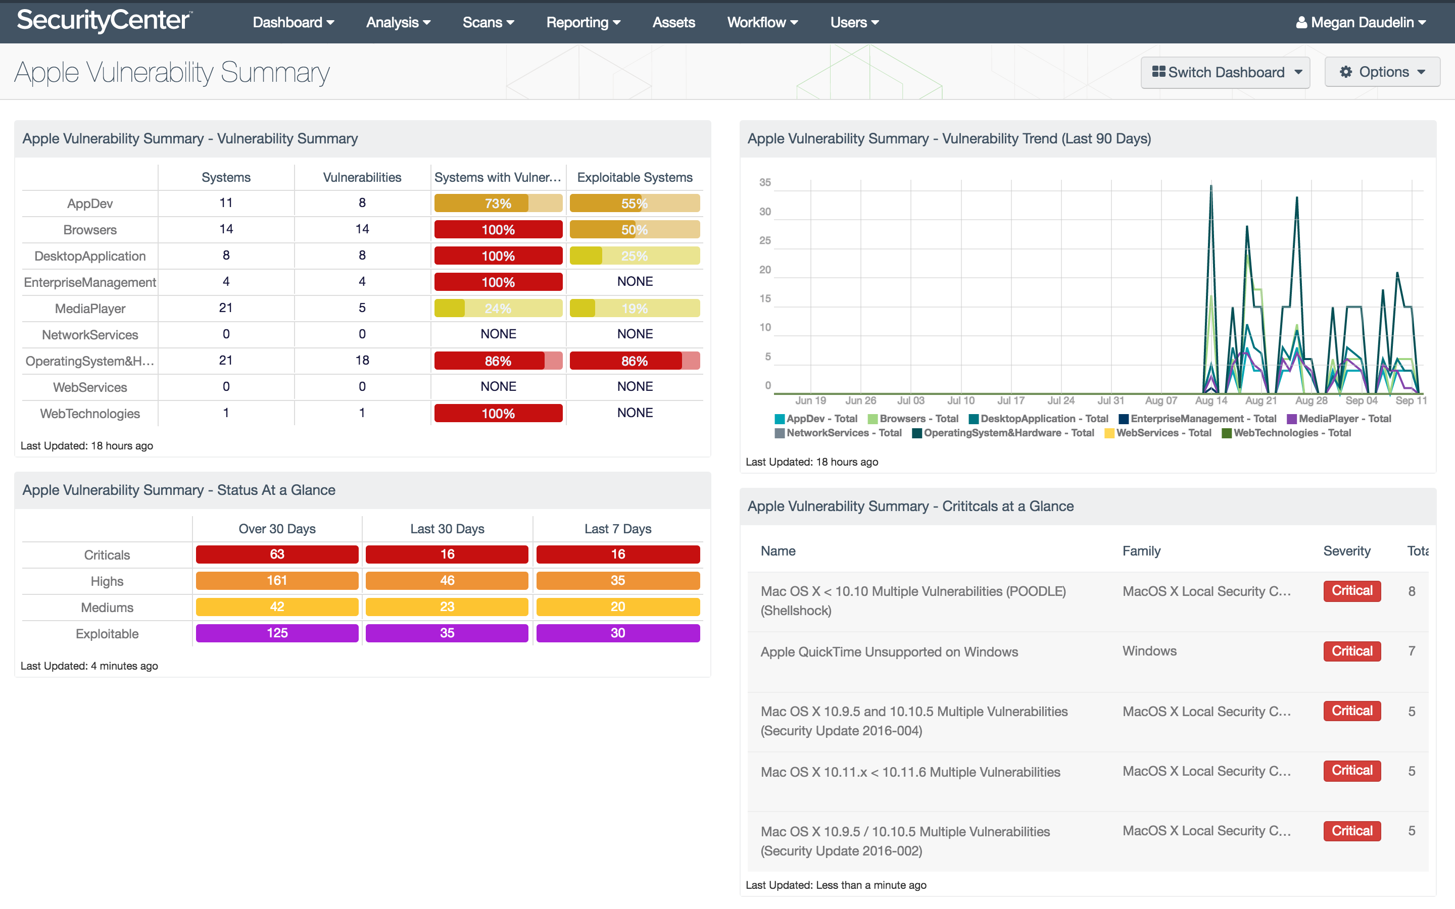
Task: Click MediaPlayer 19% exploitable bar
Action: 635,309
